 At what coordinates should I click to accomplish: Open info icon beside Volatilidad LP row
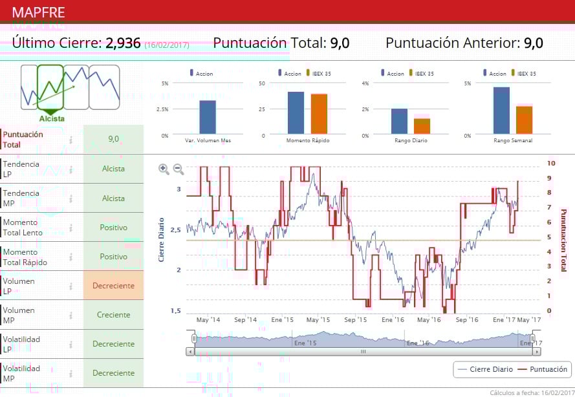(x=71, y=344)
